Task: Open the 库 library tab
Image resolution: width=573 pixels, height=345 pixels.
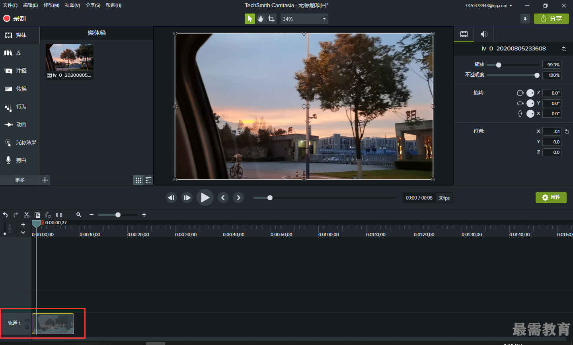Action: pyautogui.click(x=20, y=53)
